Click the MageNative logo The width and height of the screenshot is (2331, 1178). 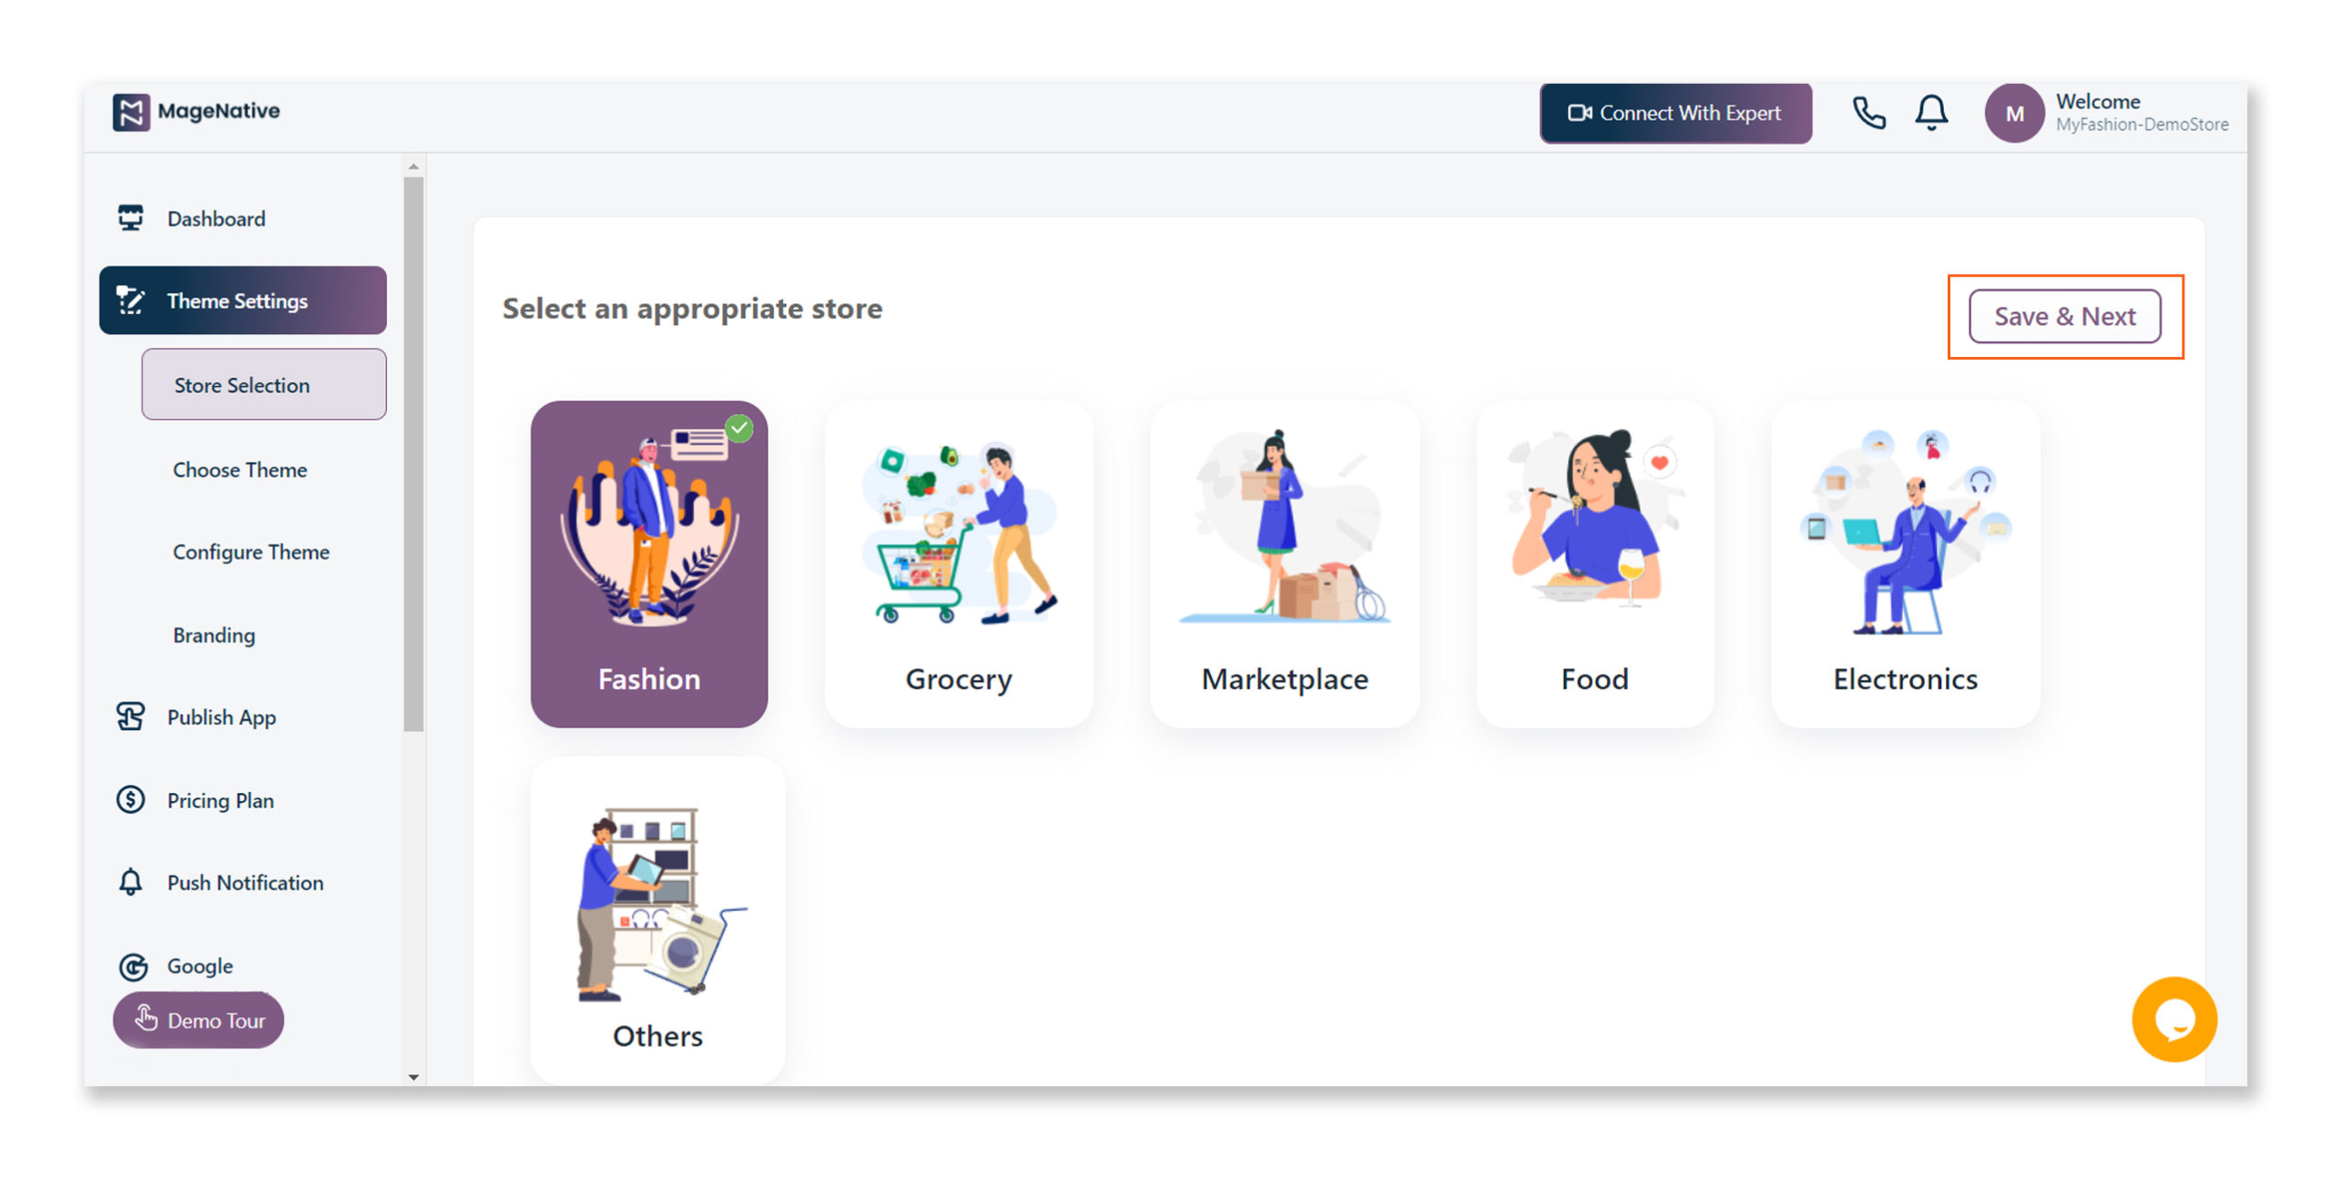[196, 112]
